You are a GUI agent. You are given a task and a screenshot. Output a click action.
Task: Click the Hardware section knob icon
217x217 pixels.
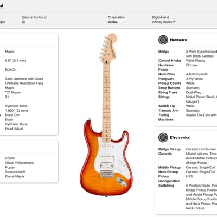click(x=163, y=40)
